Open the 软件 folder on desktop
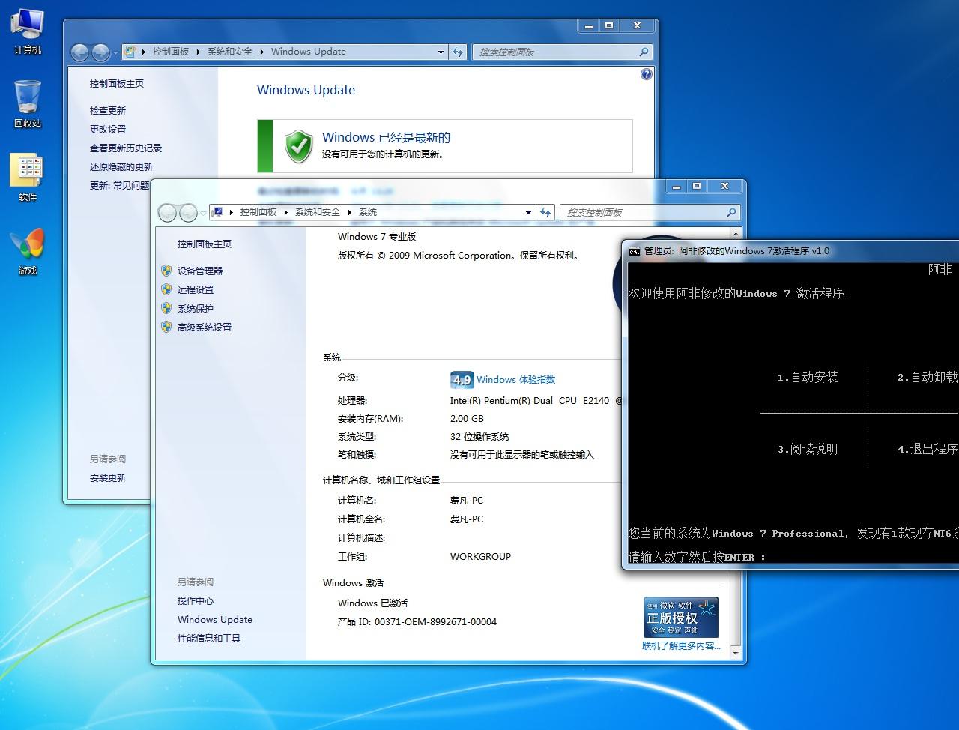The image size is (959, 730). 27,172
